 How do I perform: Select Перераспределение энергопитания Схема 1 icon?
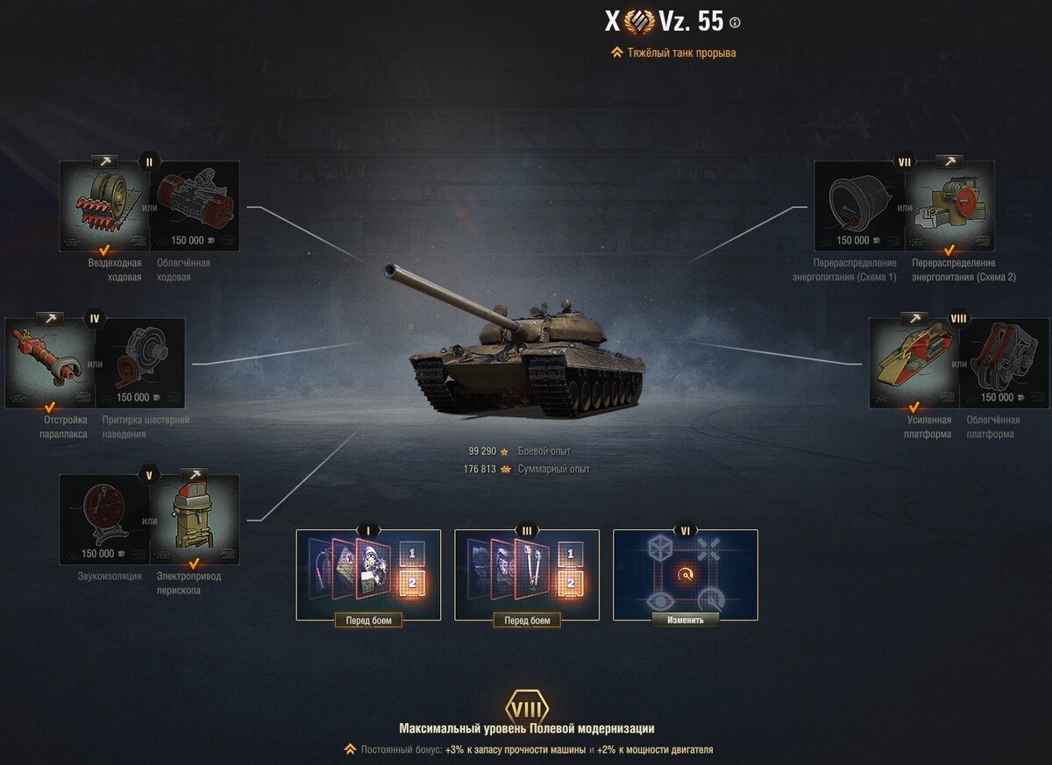[x=859, y=207]
